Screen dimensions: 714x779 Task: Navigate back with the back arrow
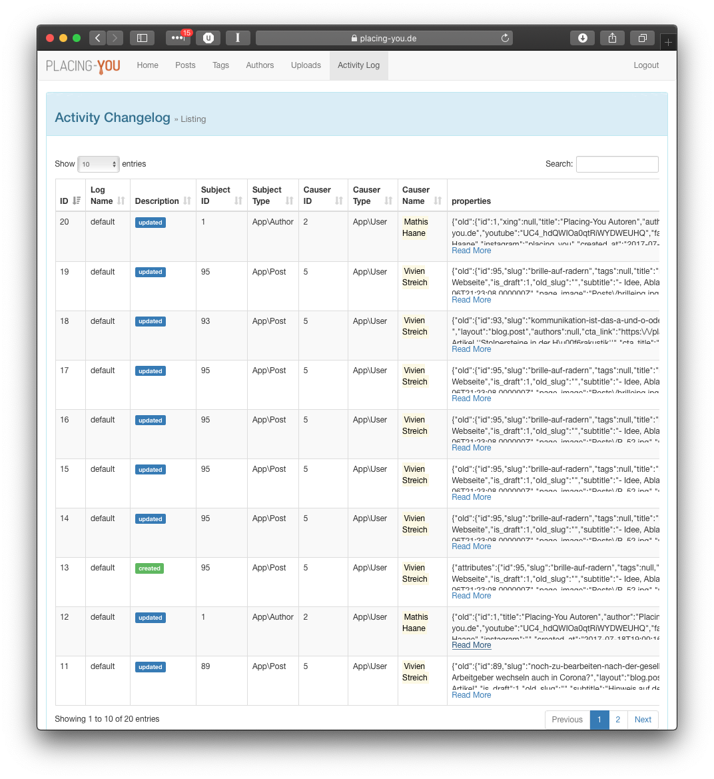(x=97, y=38)
